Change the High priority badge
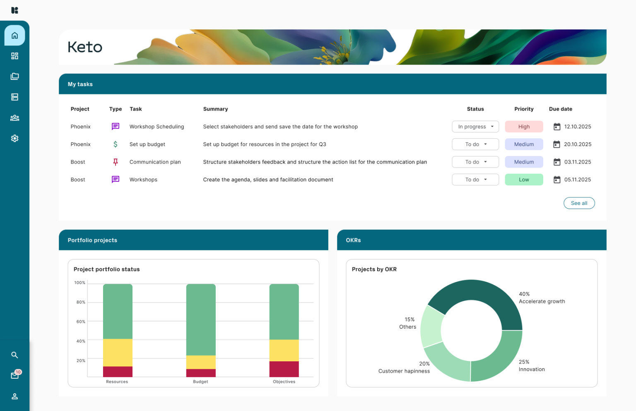The width and height of the screenshot is (636, 411). tap(524, 126)
